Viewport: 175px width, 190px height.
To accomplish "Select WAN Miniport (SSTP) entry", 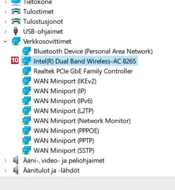I will (64, 150).
